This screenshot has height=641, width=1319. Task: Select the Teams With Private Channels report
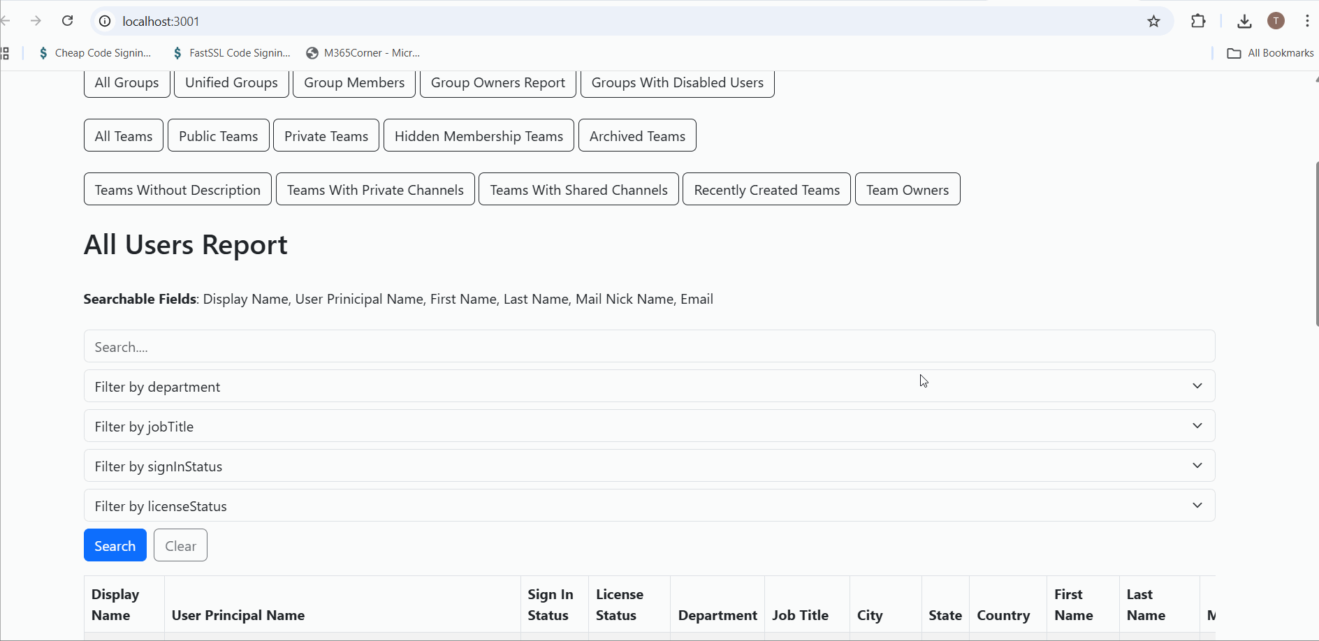375,189
